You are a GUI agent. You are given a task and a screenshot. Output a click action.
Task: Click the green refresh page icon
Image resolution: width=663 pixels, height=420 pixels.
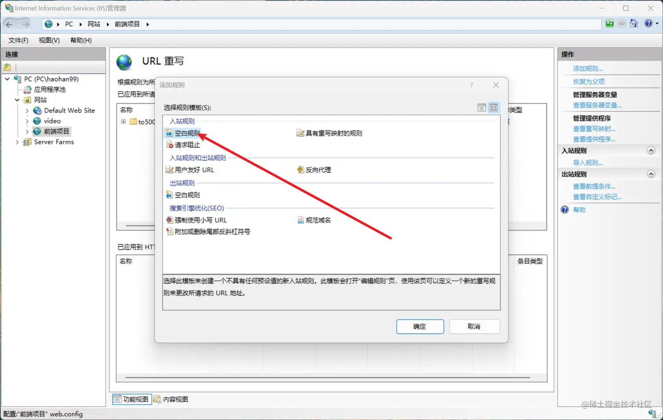click(x=610, y=24)
